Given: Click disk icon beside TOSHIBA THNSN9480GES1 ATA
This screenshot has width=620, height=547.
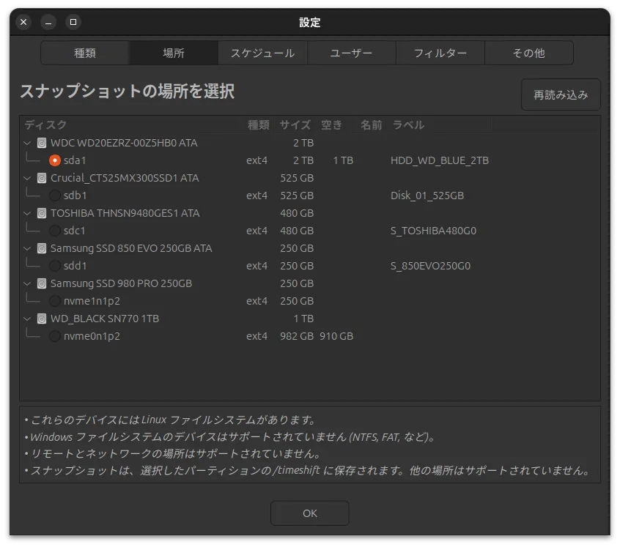Looking at the screenshot, I should 42,213.
